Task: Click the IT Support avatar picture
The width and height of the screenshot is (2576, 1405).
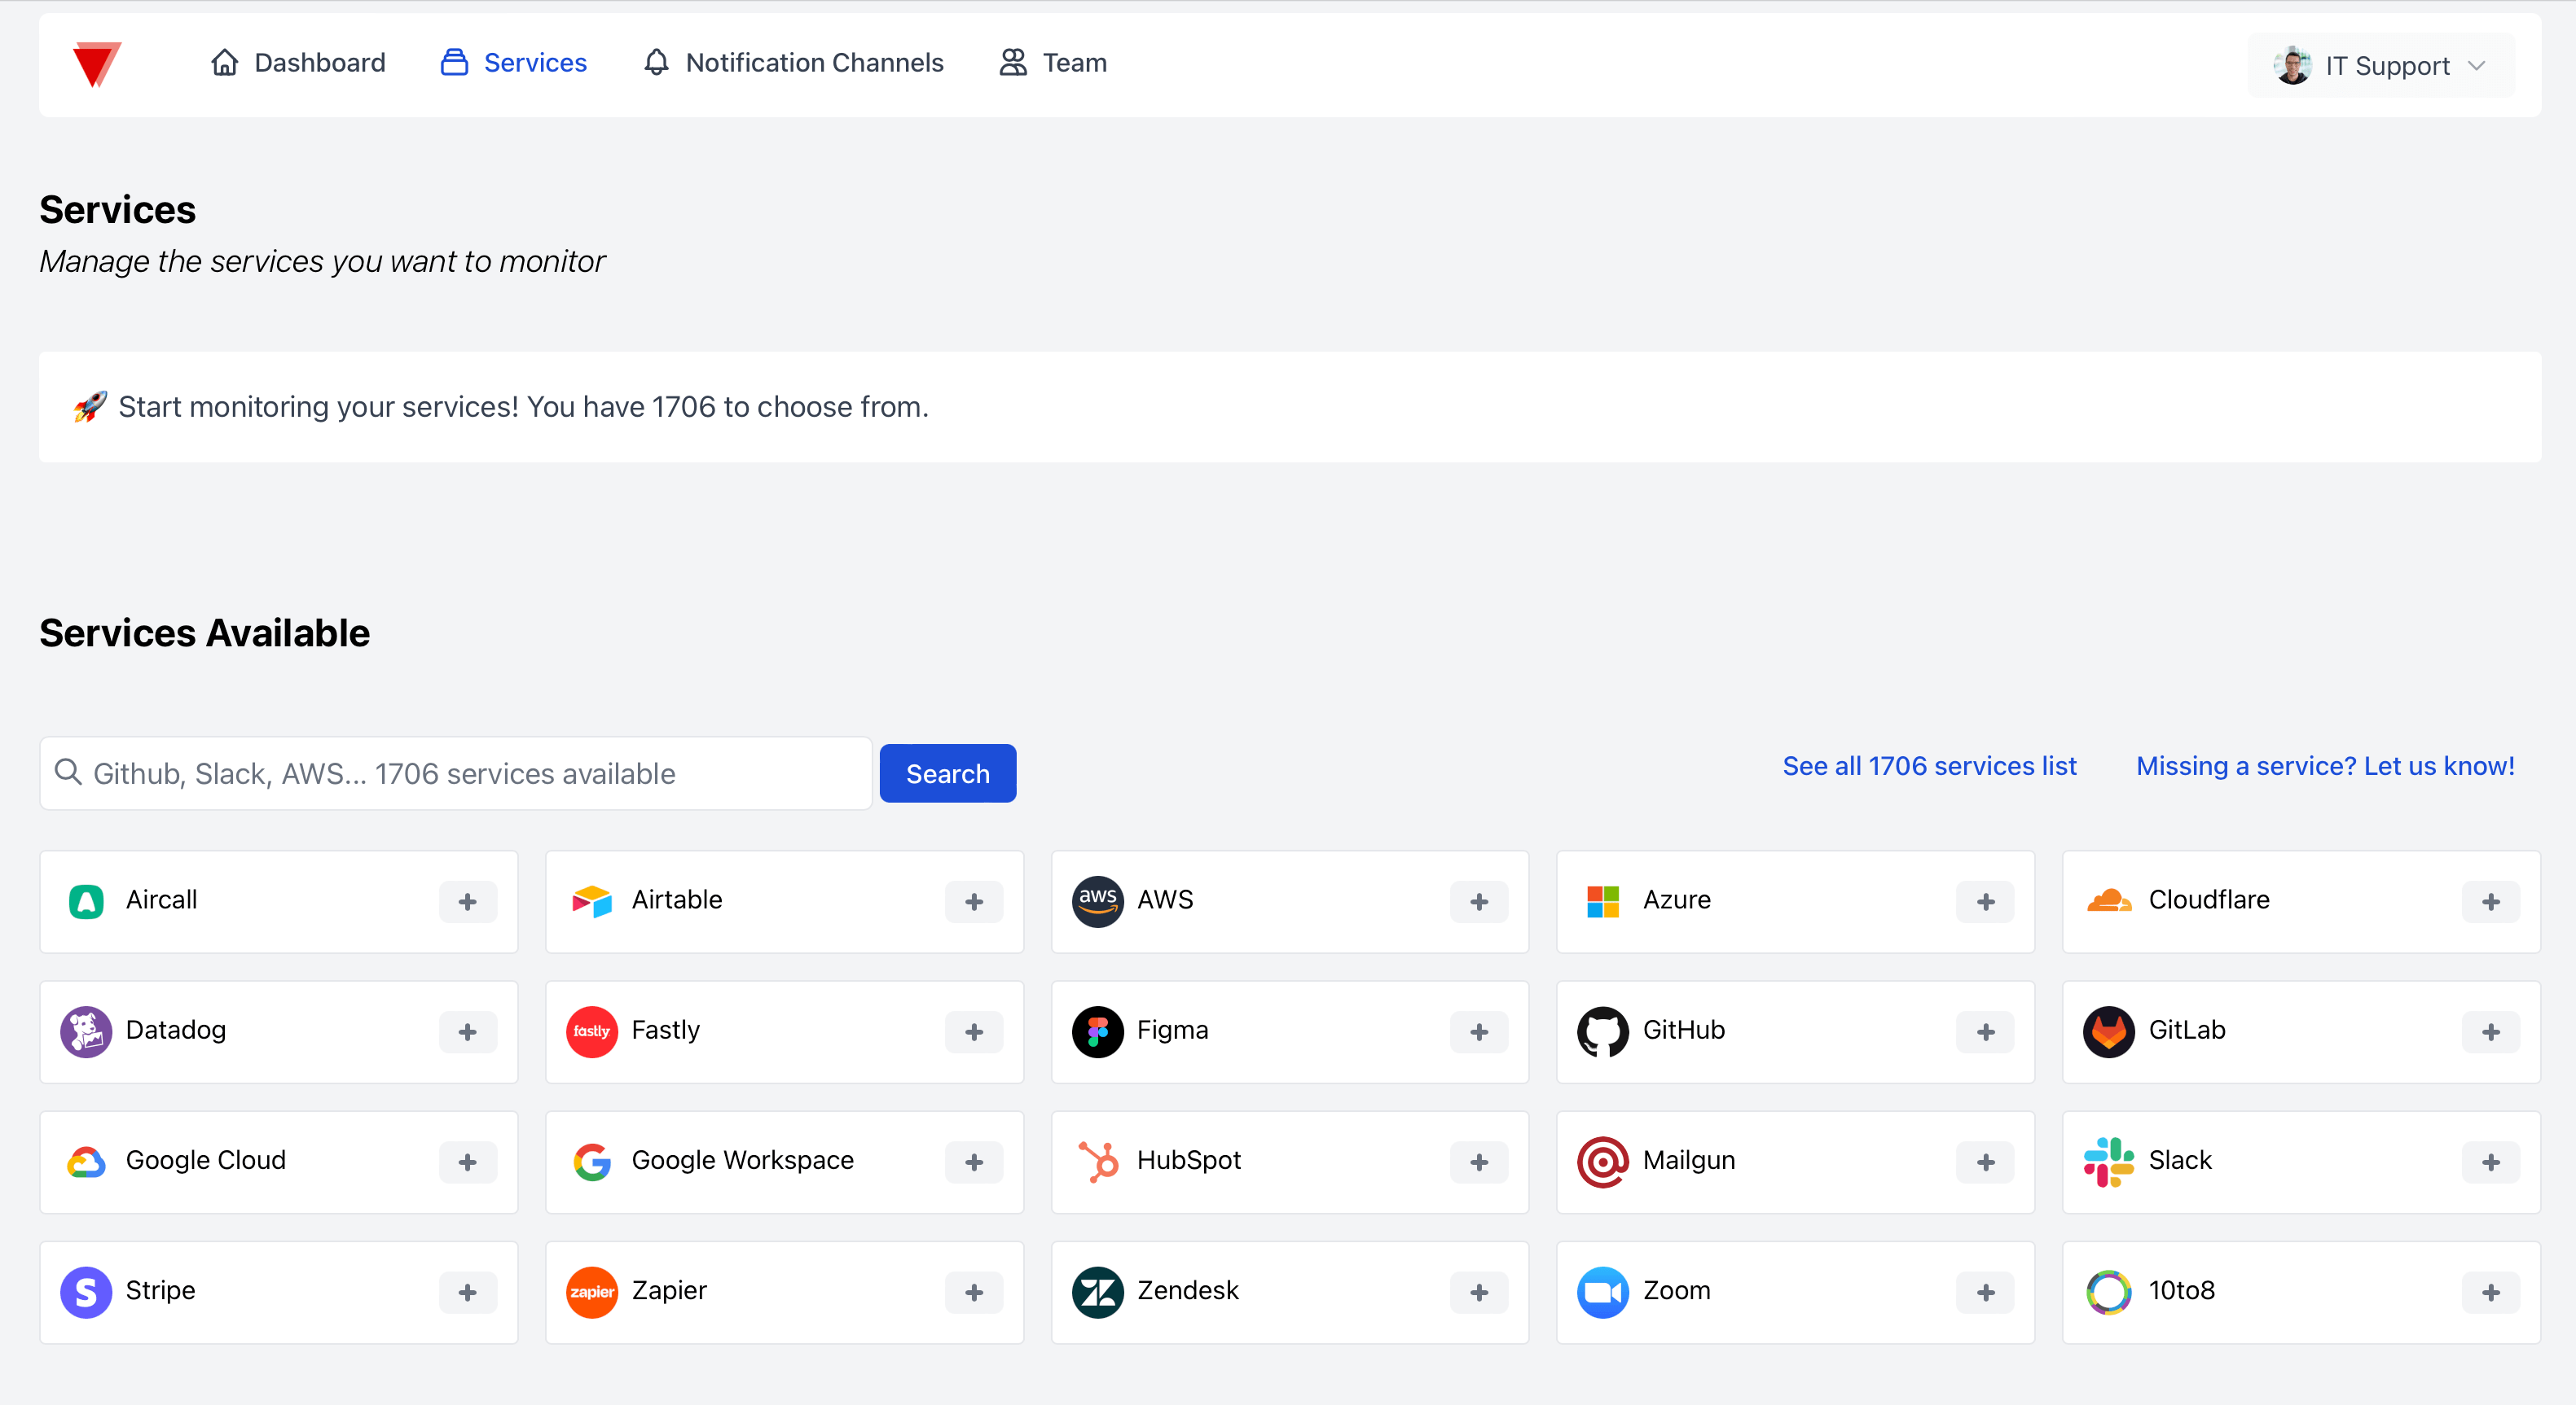Action: pyautogui.click(x=2292, y=66)
